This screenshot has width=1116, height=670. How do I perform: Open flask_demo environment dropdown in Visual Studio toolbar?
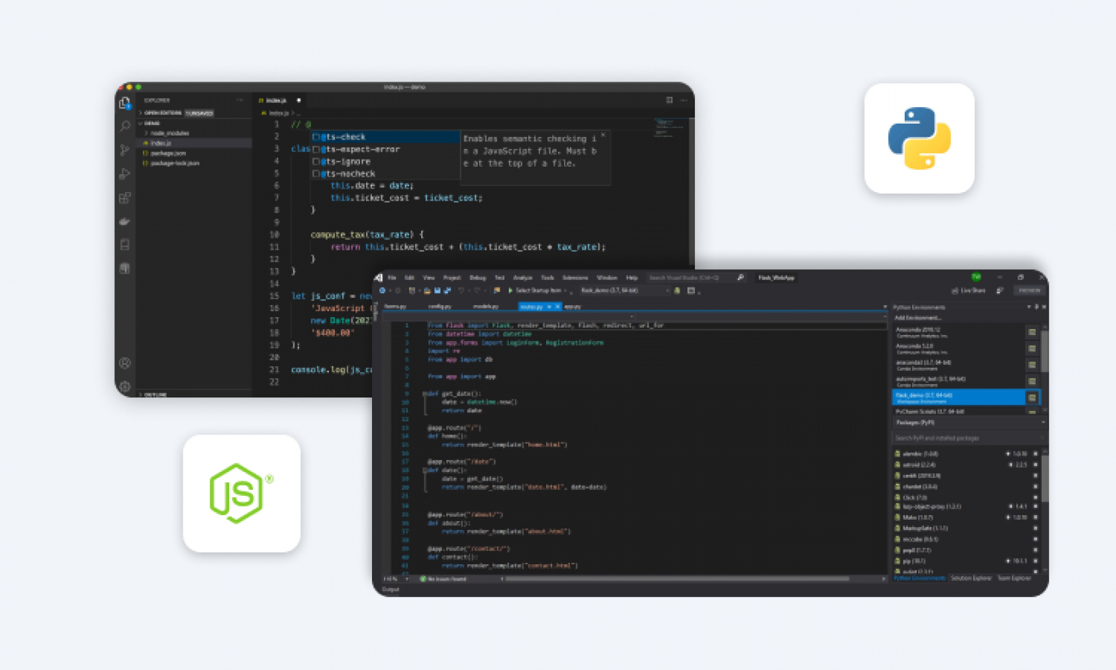tap(625, 290)
